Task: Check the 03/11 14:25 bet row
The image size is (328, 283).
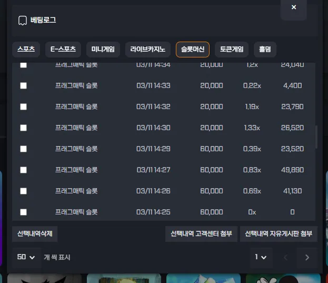Action: (x=23, y=212)
